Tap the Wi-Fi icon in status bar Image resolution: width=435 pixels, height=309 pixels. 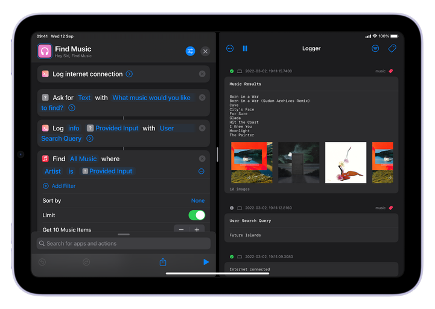click(375, 36)
